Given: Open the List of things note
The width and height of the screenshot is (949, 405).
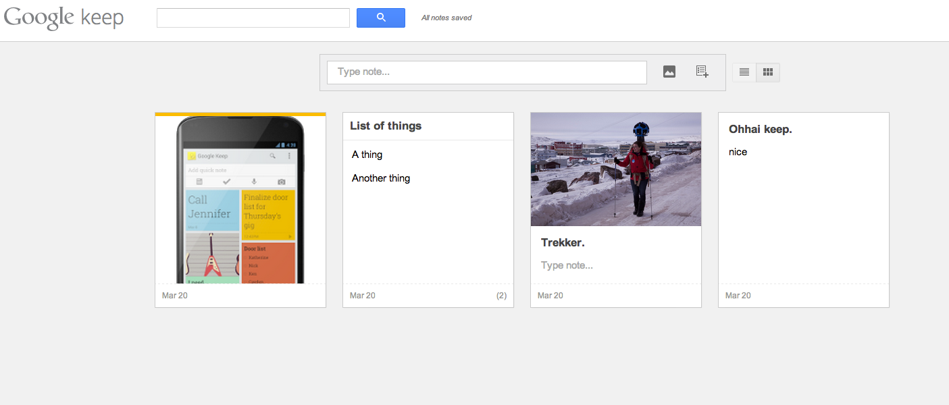Looking at the screenshot, I should (x=386, y=126).
